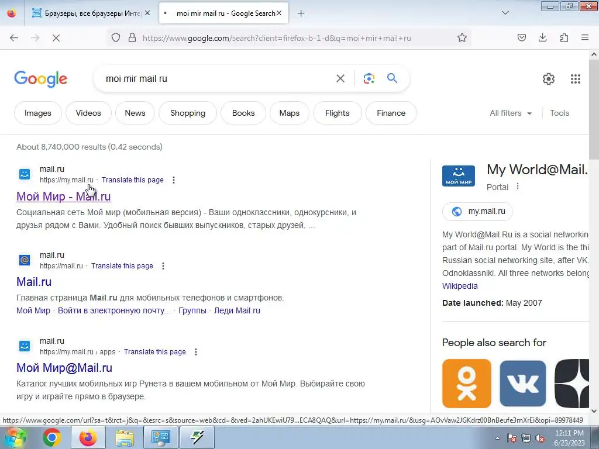Open the Мой Мир@Mail.ru result
The image size is (599, 449).
(64, 368)
